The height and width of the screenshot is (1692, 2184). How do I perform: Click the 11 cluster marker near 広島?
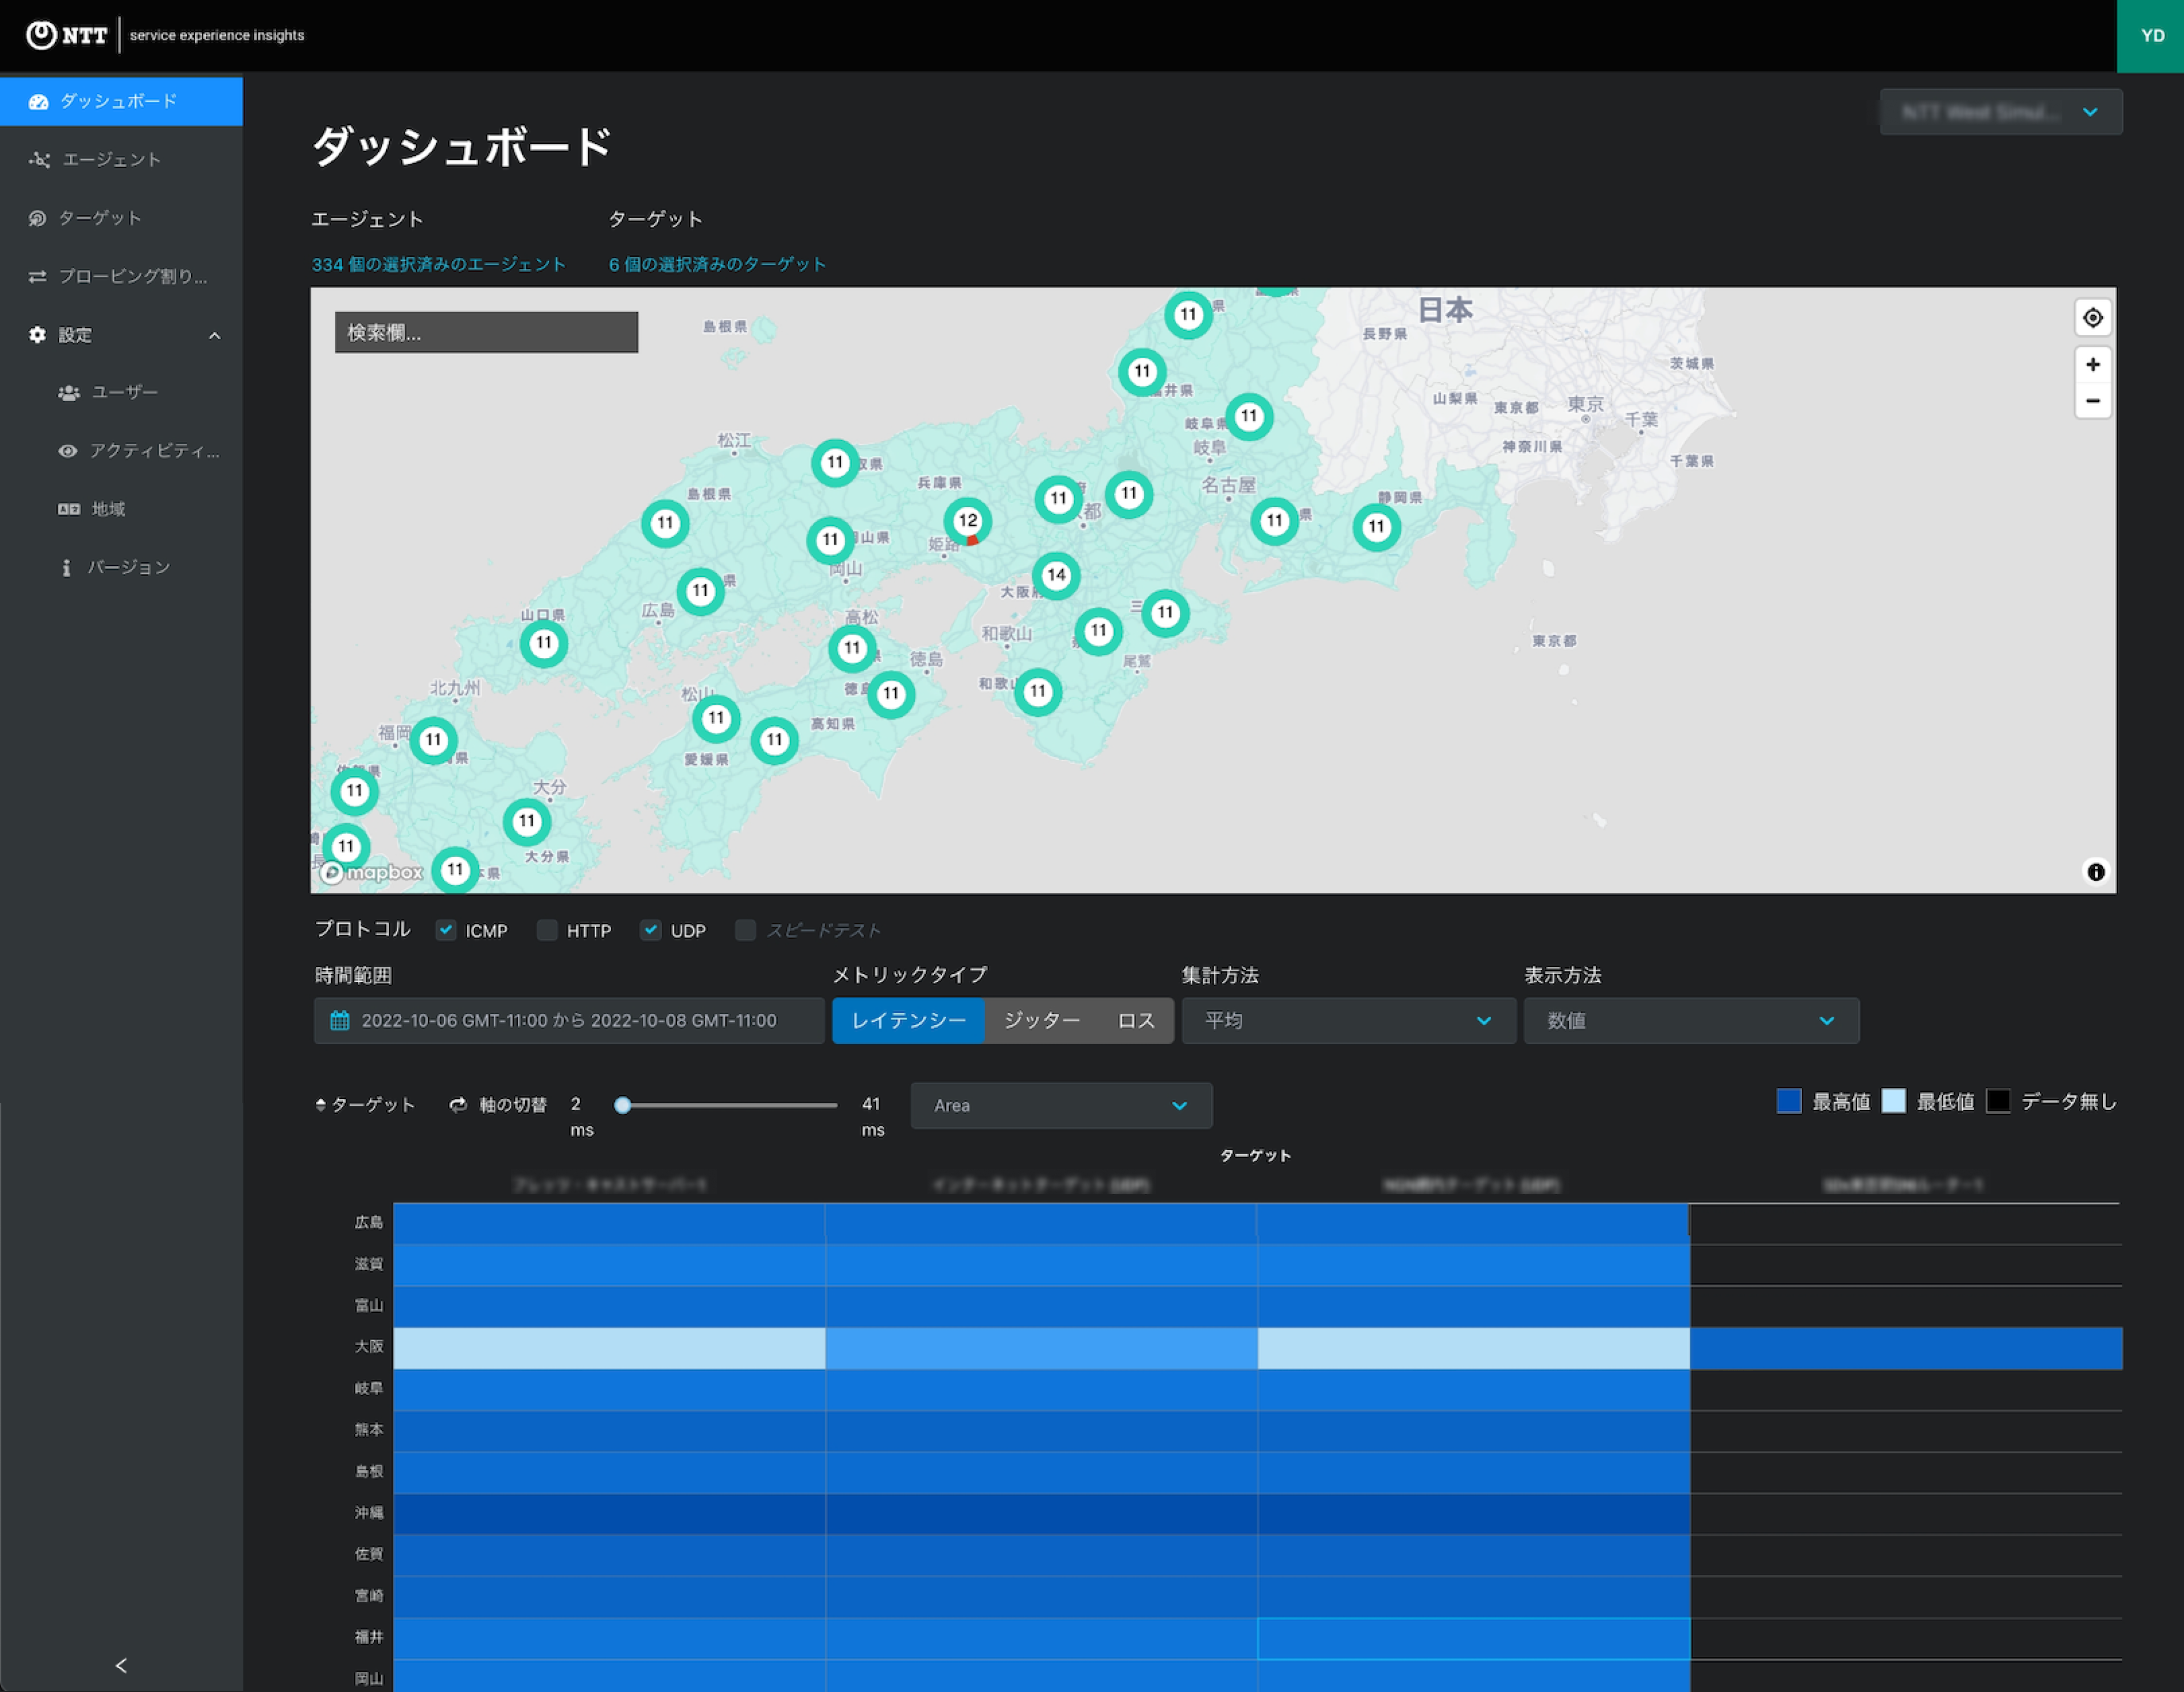pyautogui.click(x=701, y=591)
